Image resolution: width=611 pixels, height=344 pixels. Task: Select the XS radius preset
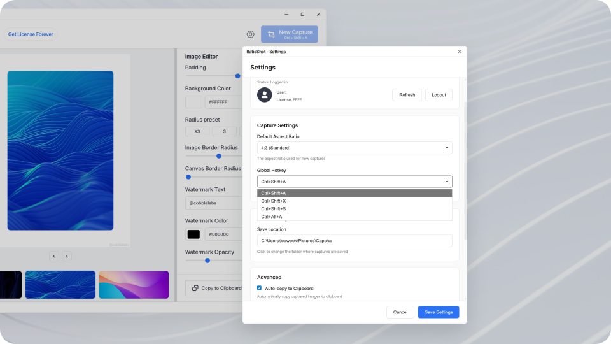coord(197,131)
